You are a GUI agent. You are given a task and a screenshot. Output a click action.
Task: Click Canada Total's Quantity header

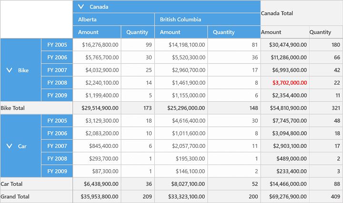tap(326, 32)
